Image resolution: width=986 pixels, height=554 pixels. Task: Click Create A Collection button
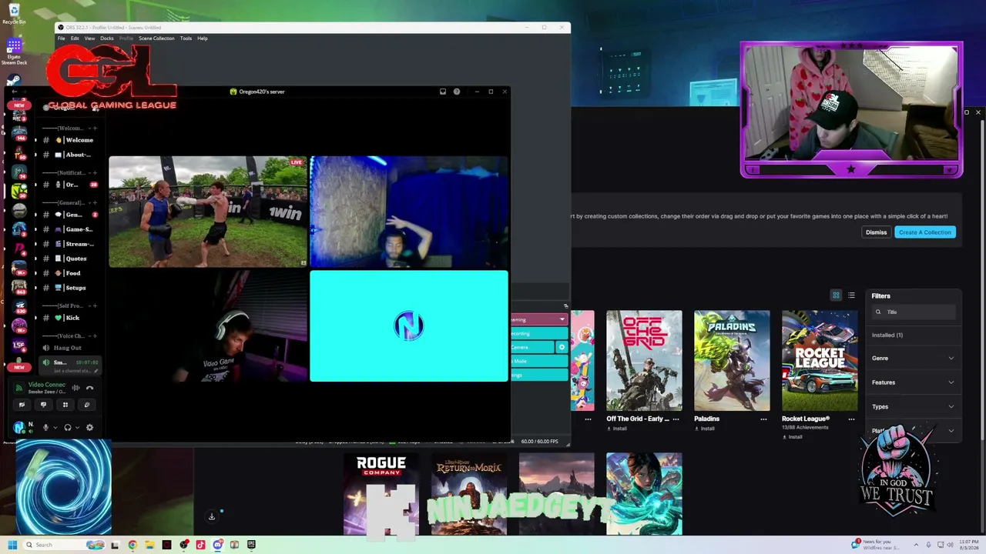[x=925, y=232]
